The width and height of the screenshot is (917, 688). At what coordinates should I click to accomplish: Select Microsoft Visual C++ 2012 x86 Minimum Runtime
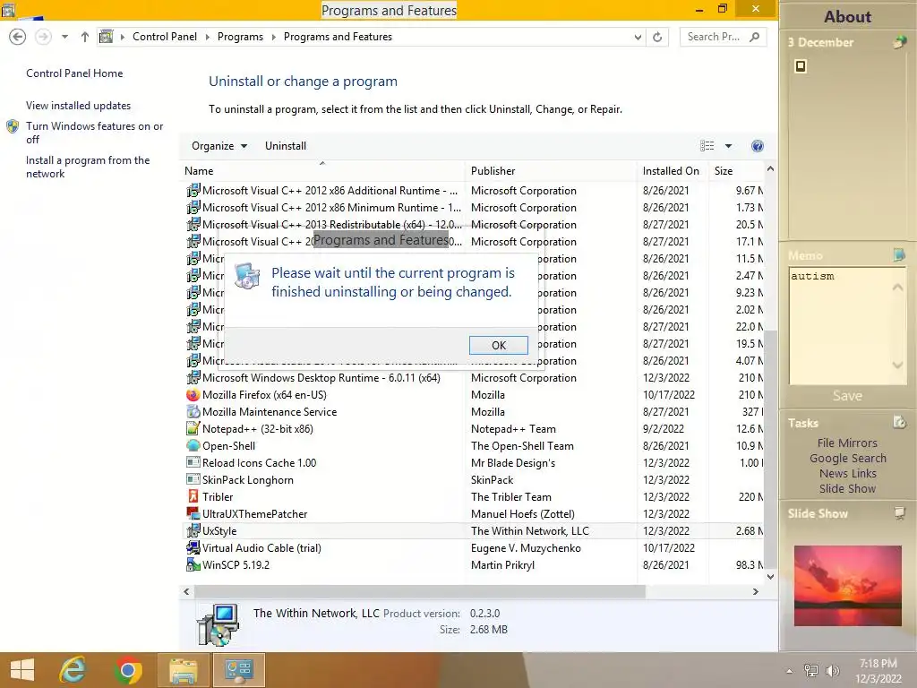(x=473, y=208)
